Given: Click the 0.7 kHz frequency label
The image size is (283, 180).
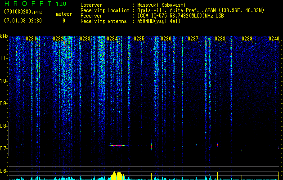Looking at the screenshot, I should click(x=3, y=148).
